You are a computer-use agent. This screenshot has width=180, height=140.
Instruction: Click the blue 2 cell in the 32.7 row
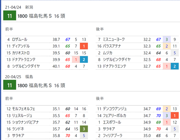tap(175, 66)
